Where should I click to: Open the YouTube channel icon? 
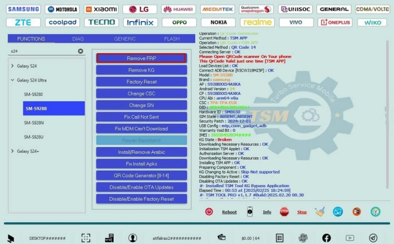350,237
